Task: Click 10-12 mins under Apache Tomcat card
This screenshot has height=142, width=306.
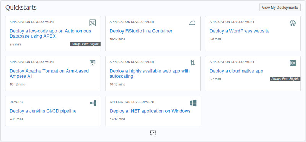Action: tap(17, 85)
